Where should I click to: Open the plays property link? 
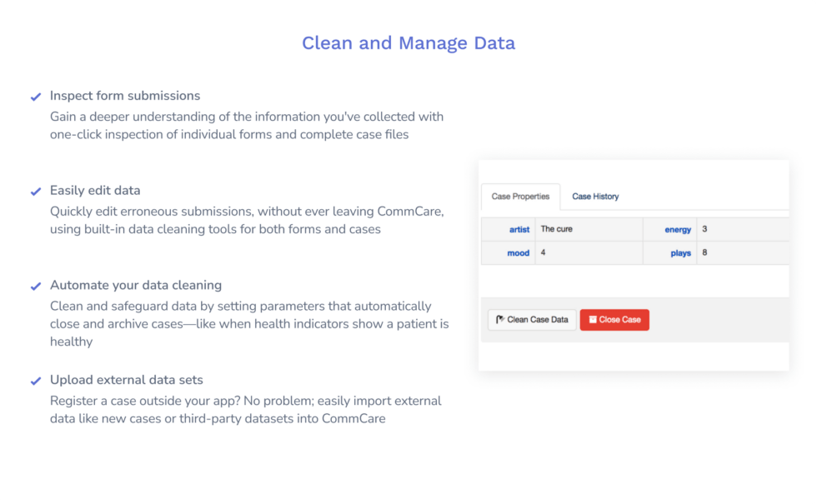tap(681, 253)
